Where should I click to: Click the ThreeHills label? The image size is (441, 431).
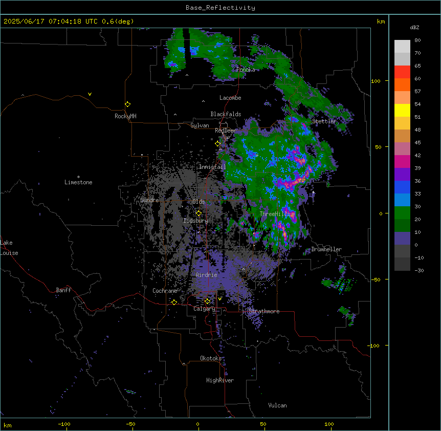coord(275,214)
